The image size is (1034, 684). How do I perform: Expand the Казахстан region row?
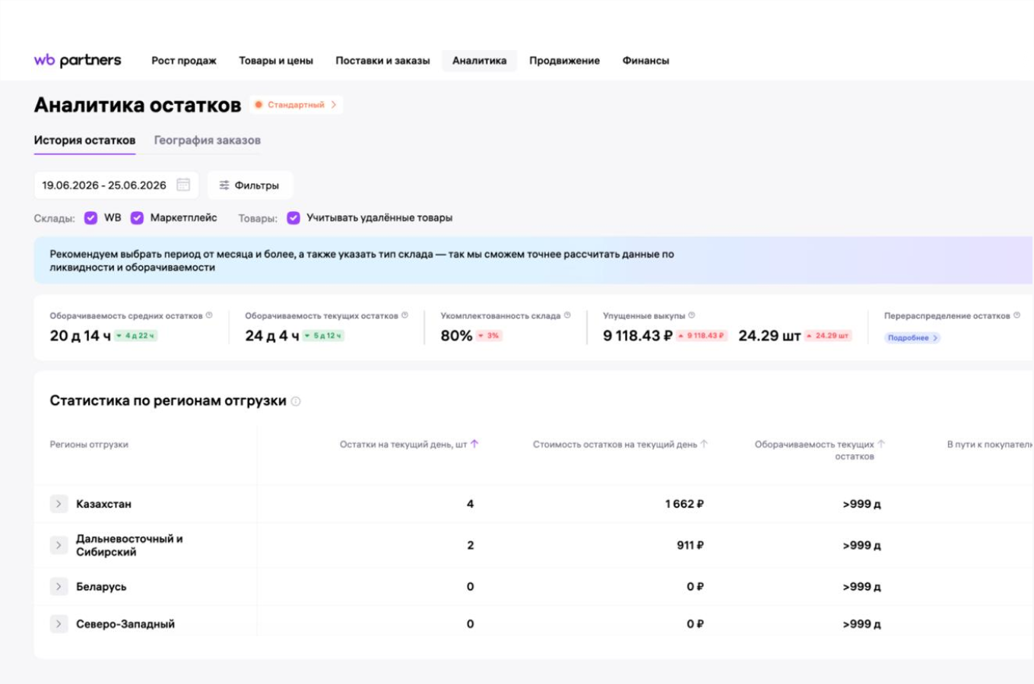[59, 504]
